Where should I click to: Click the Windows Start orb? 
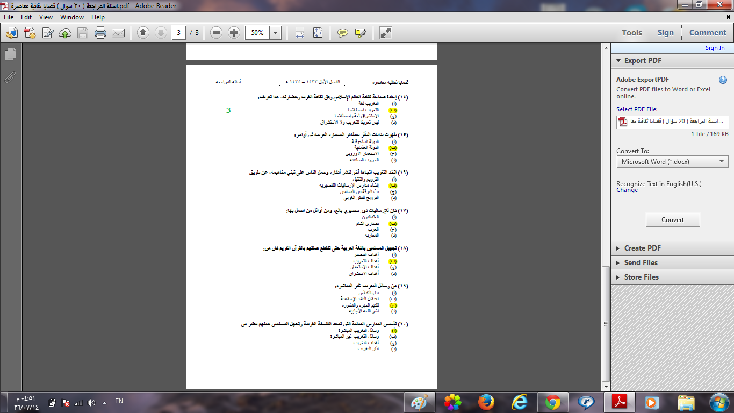pos(718,402)
